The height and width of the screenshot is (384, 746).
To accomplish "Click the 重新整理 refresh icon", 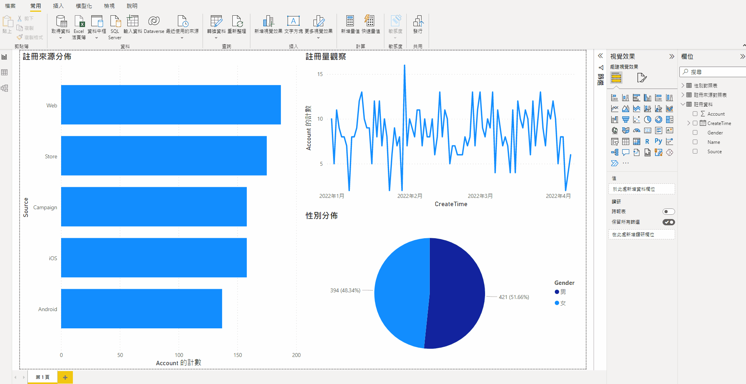I will tap(237, 21).
